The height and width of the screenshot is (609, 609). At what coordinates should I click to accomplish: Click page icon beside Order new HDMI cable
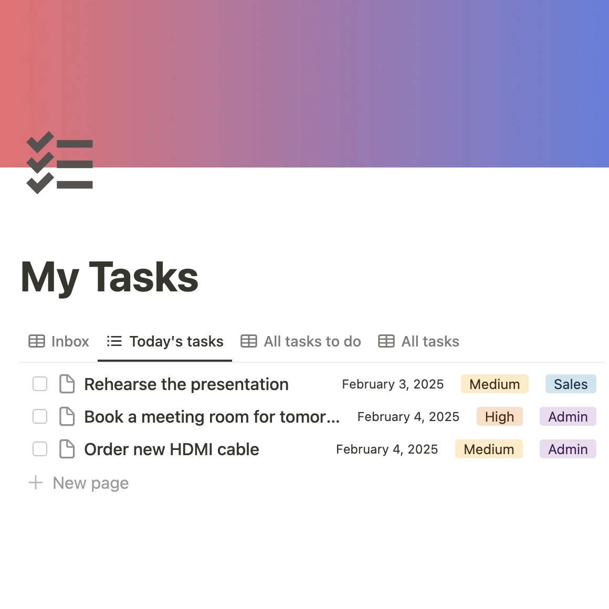point(67,449)
